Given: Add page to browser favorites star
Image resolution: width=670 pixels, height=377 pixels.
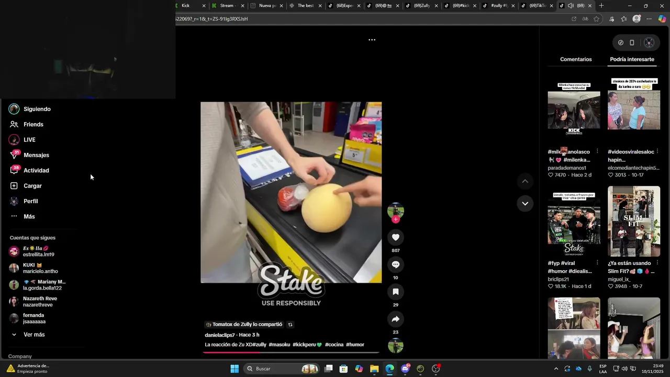Looking at the screenshot, I should 597,19.
